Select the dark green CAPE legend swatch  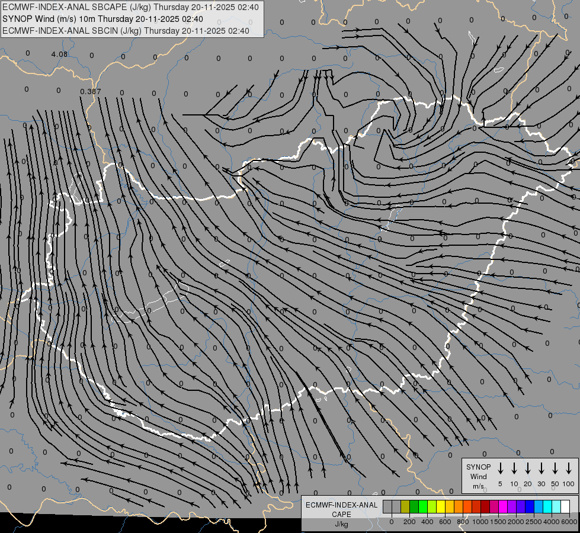pos(414,506)
